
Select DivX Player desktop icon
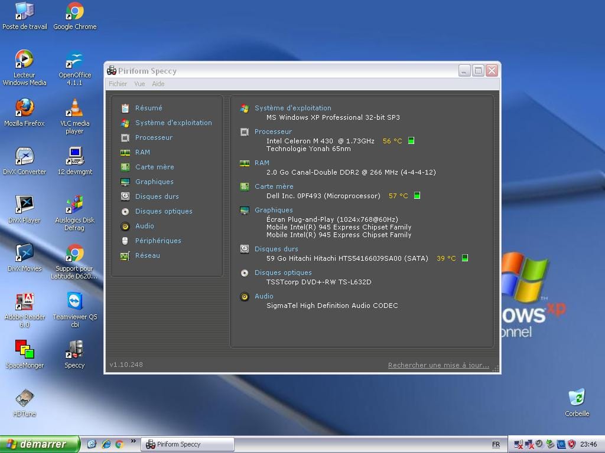tap(24, 209)
